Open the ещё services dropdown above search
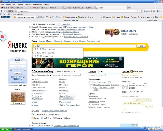This screenshot has height=131, width=163. point(98,41)
